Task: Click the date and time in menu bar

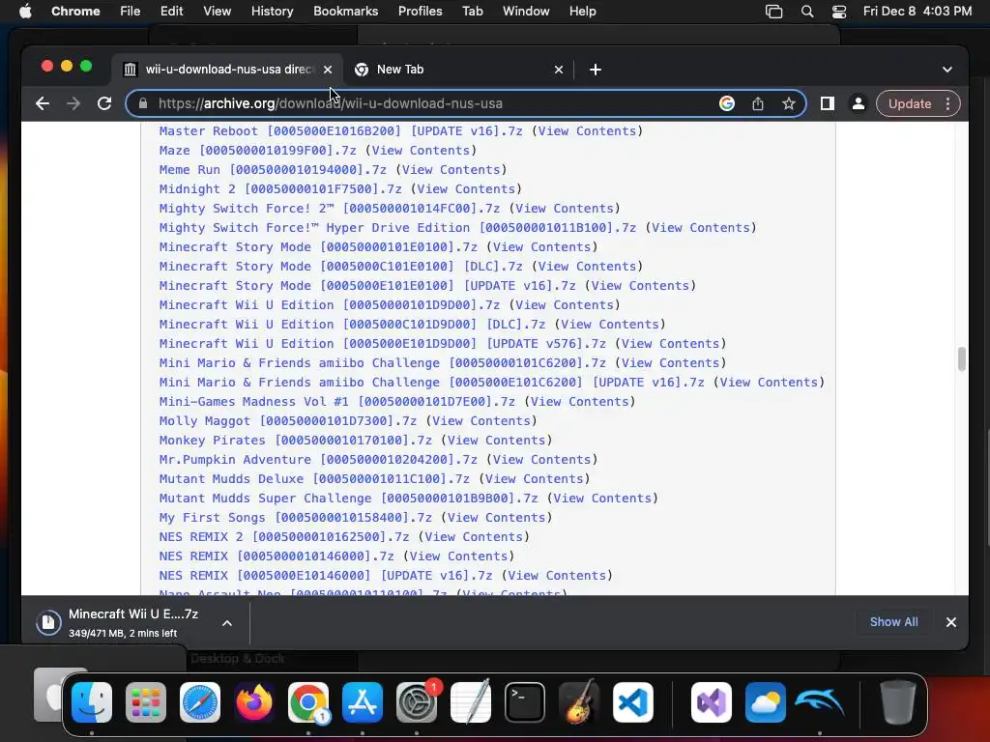Action: [x=917, y=12]
